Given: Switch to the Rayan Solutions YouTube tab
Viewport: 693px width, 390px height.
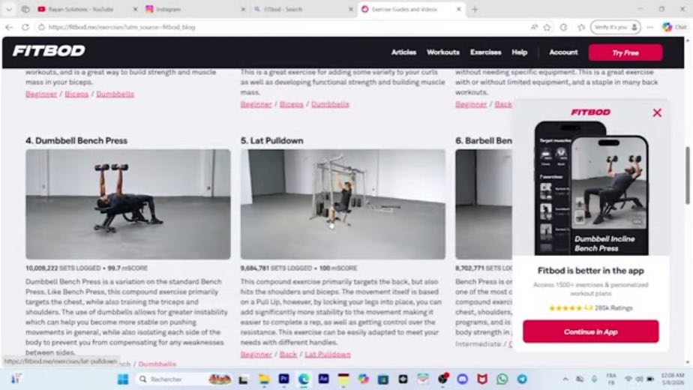Looking at the screenshot, I should coord(81,9).
